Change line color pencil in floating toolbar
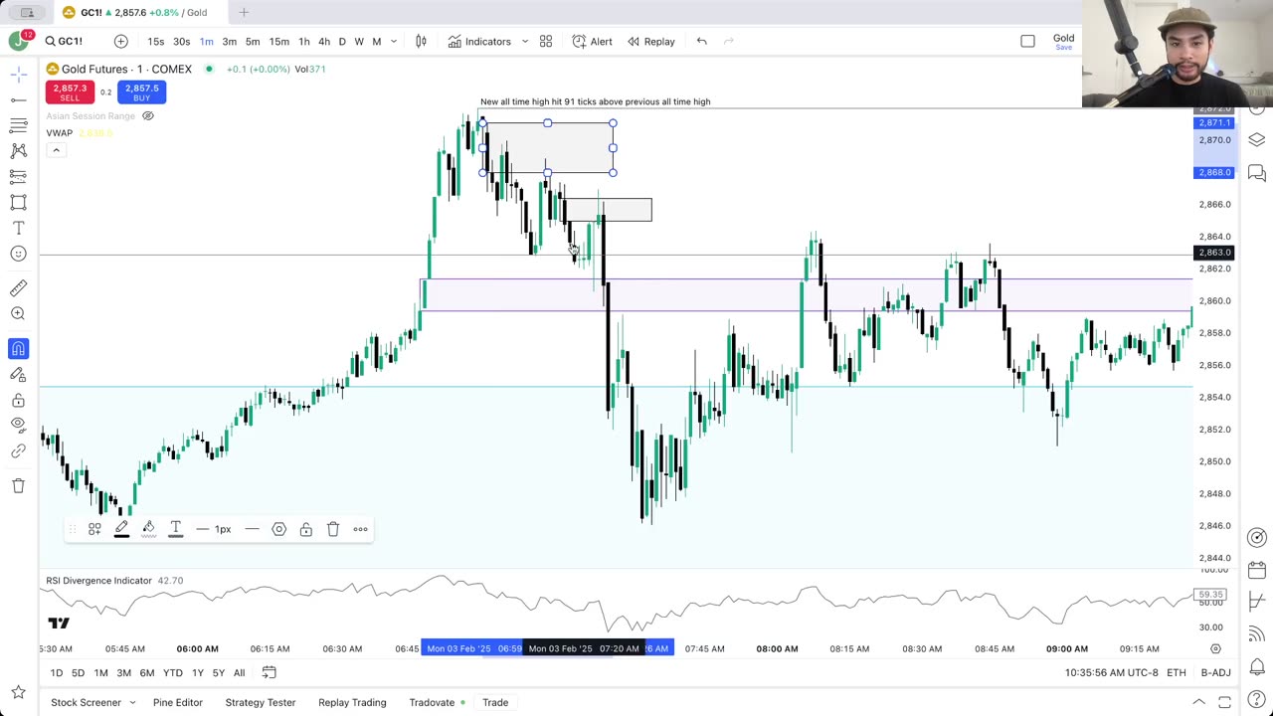The image size is (1273, 716). tap(121, 529)
